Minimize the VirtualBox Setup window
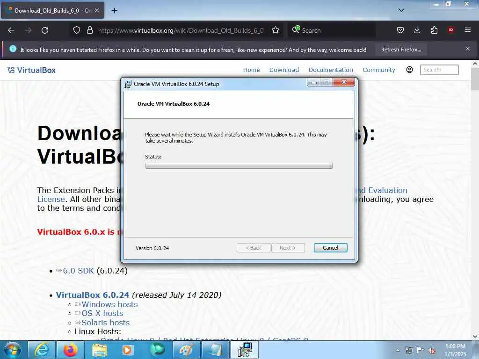Image resolution: width=479 pixels, height=359 pixels. [314, 82]
